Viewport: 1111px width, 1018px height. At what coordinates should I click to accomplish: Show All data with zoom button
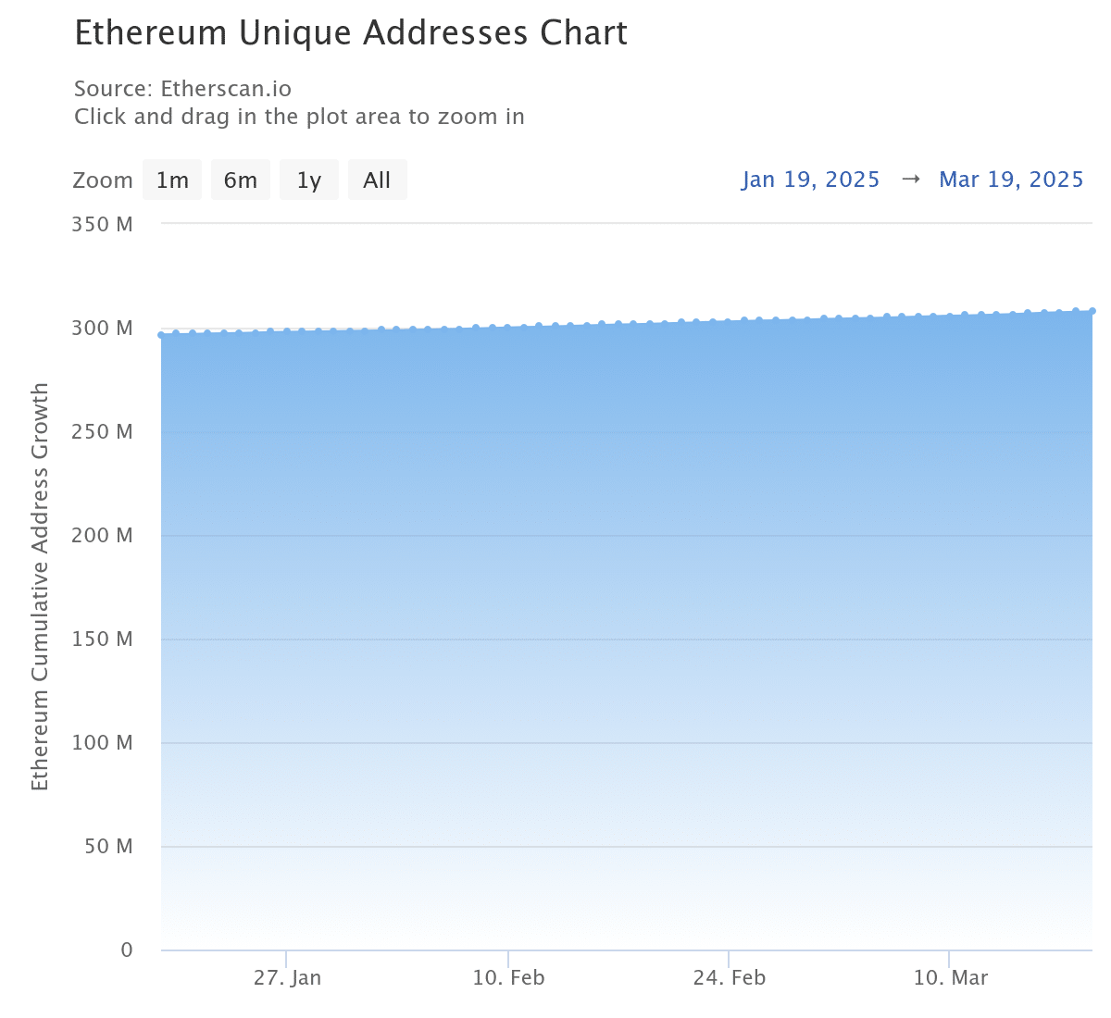(x=377, y=180)
